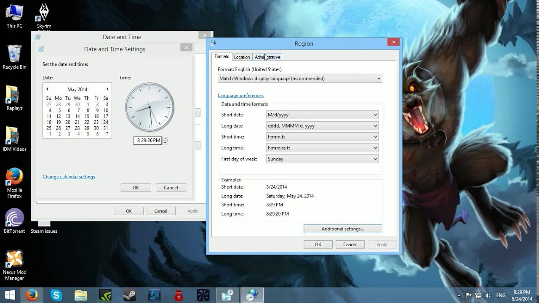
Task: Open the Recycle Bin icon
Action: click(14, 57)
